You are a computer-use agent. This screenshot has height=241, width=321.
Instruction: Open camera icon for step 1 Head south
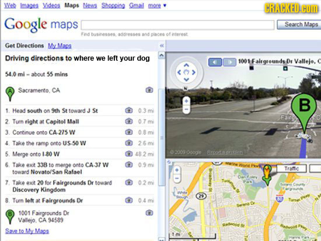coord(129,110)
